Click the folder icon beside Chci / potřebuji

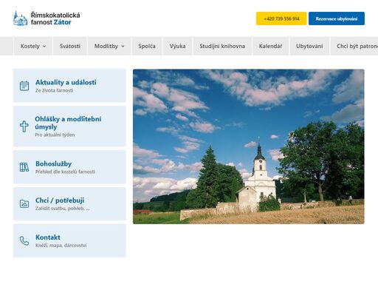24,204
